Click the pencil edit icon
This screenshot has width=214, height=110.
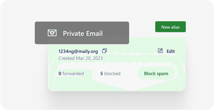click(x=160, y=51)
